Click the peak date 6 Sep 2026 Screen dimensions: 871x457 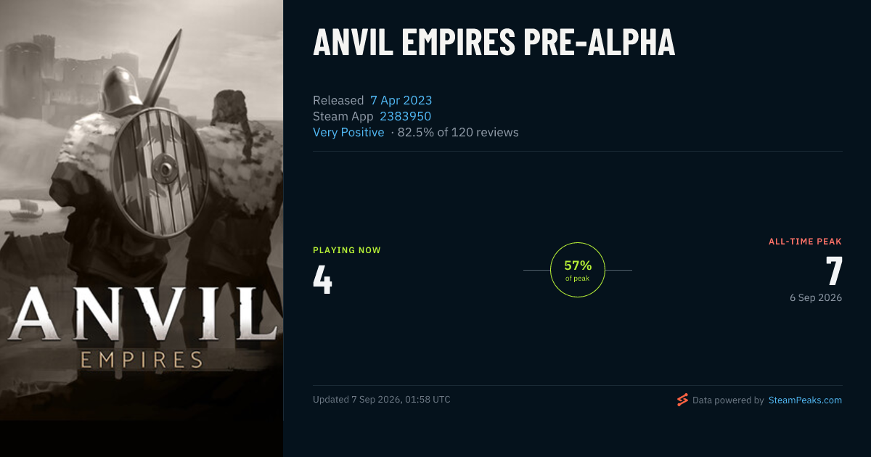point(816,297)
